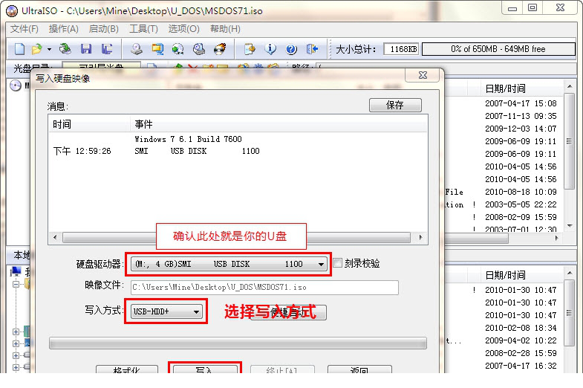Click lower file list vertical scroll thumb
The image size is (583, 388).
click(x=569, y=313)
